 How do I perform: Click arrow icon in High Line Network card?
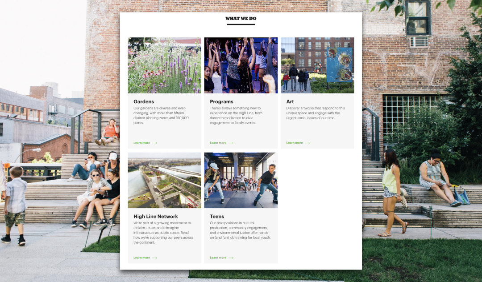pyautogui.click(x=154, y=258)
